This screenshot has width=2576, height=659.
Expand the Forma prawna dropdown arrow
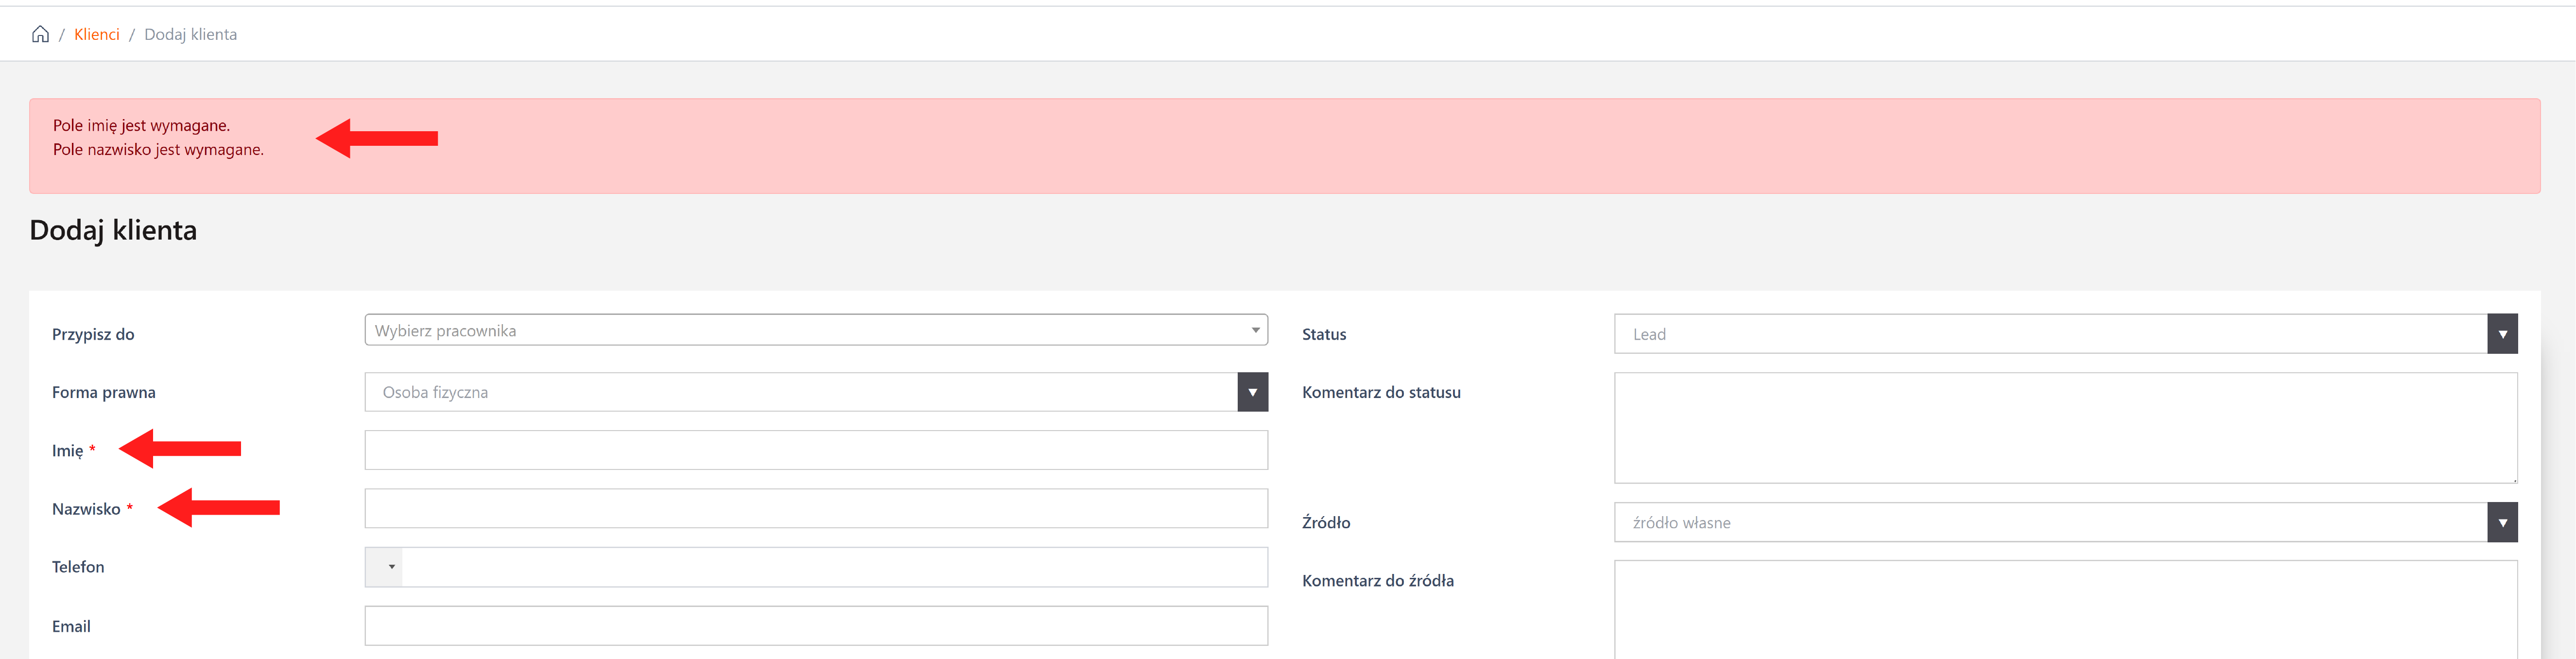click(x=1252, y=392)
